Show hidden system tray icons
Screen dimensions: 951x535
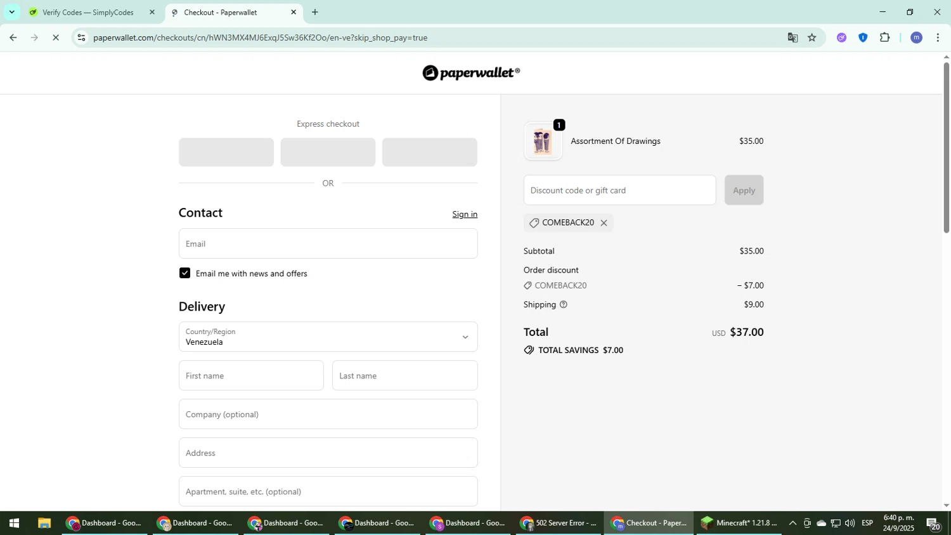pos(792,524)
